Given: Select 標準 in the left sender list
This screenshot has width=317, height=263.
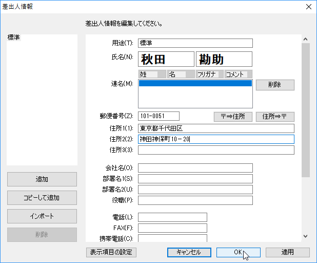Looking at the screenshot, I should coord(14,38).
